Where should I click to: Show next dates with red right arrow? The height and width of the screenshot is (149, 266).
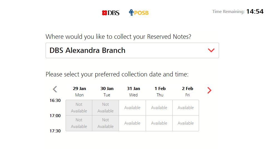pos(209,90)
